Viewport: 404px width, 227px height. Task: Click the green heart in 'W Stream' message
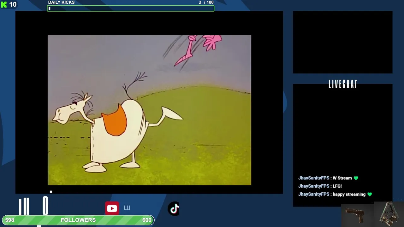coord(356,178)
